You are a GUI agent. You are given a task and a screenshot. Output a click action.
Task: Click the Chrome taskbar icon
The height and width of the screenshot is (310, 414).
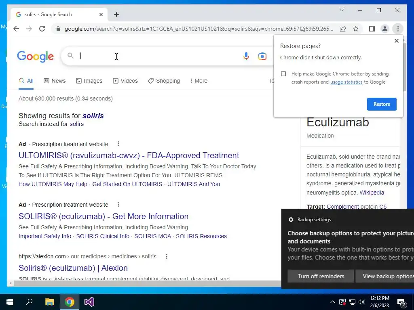tap(70, 302)
